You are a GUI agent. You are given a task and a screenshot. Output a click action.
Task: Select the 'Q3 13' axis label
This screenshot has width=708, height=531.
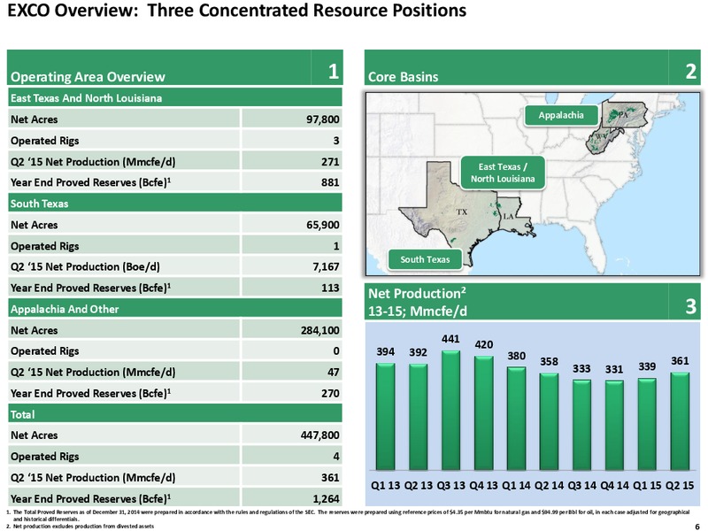pyautogui.click(x=450, y=485)
